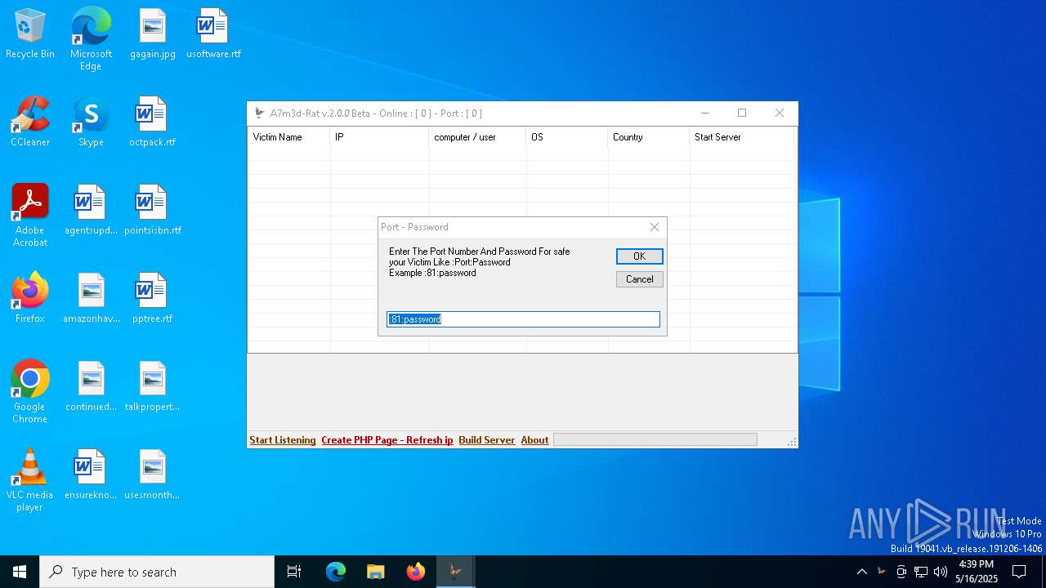The width and height of the screenshot is (1046, 588).
Task: Click the About link
Action: click(x=535, y=440)
